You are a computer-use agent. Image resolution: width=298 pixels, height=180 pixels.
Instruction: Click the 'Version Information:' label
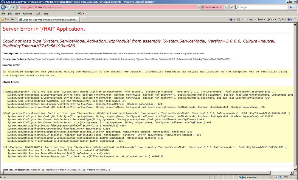16,170
